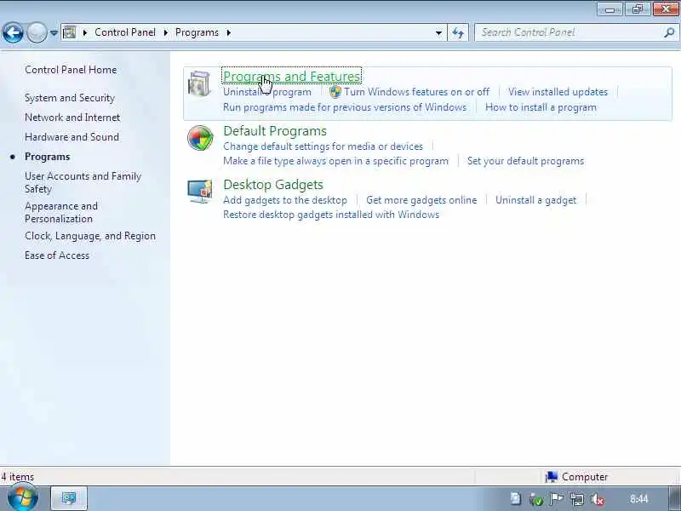Open Network and Internet category
The width and height of the screenshot is (681, 511).
coord(72,118)
